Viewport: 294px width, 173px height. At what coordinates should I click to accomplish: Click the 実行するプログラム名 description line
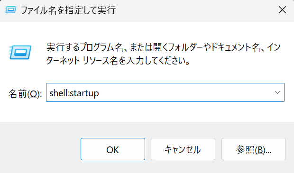tap(163, 47)
